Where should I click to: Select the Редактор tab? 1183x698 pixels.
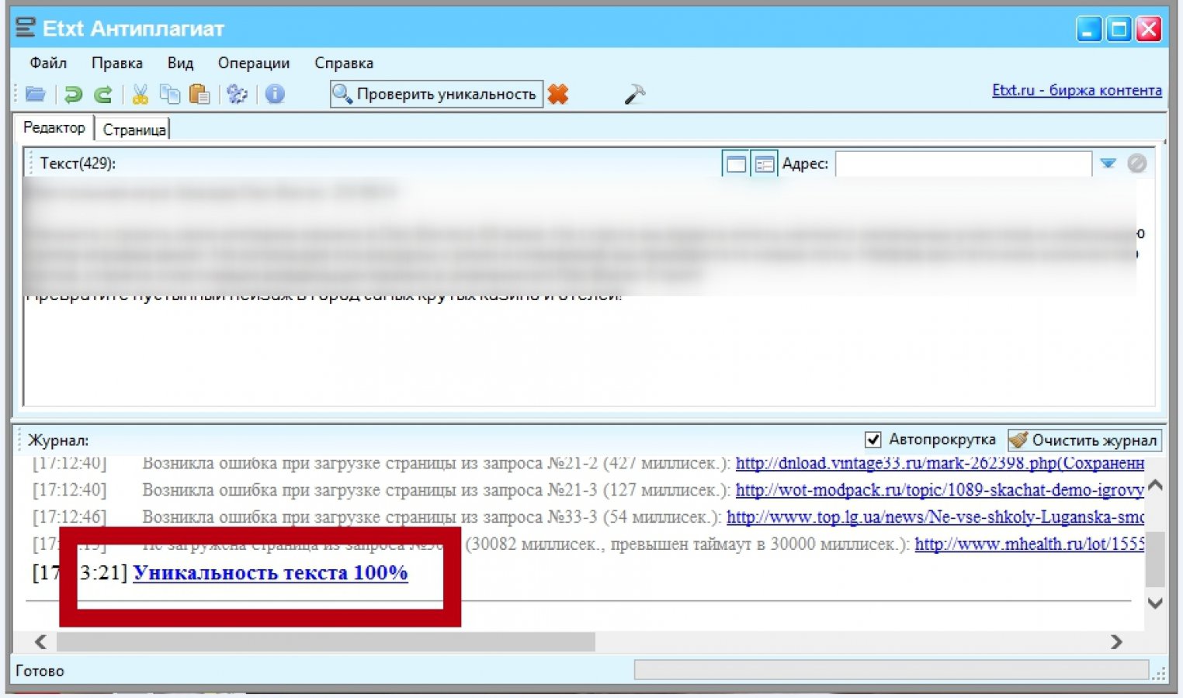coord(54,128)
